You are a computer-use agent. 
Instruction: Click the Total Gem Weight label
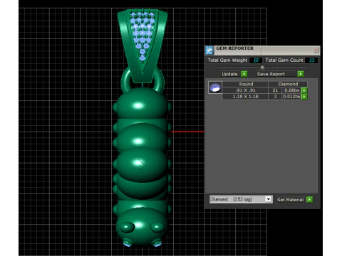[227, 60]
